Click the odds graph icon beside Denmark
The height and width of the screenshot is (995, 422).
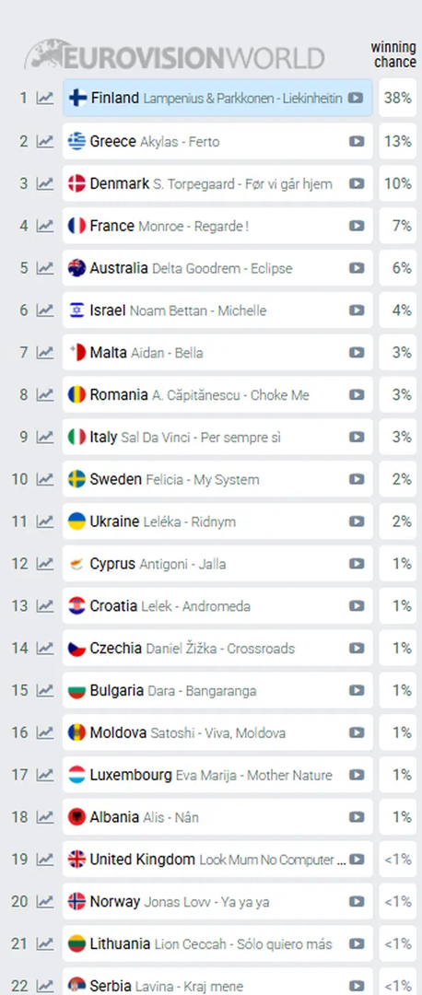[45, 183]
